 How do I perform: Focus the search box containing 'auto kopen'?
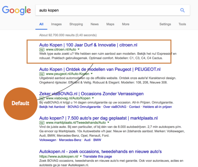pyautogui.click(x=113, y=10)
